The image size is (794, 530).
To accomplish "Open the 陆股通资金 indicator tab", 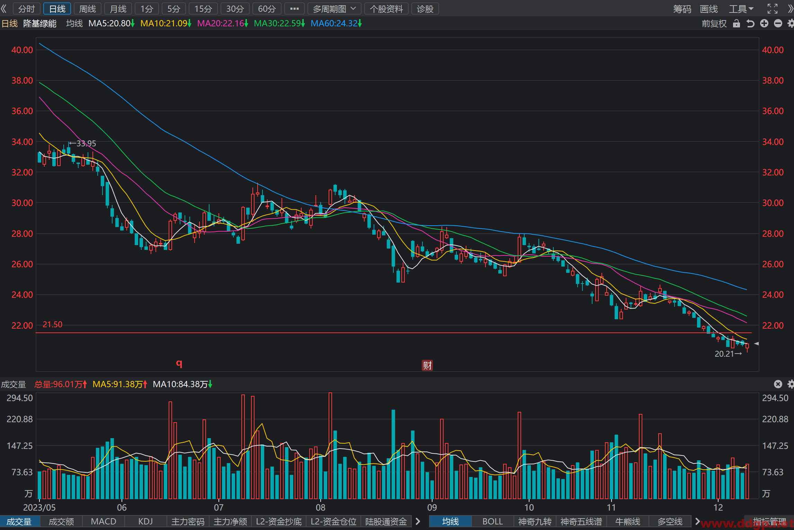I will pyautogui.click(x=386, y=521).
